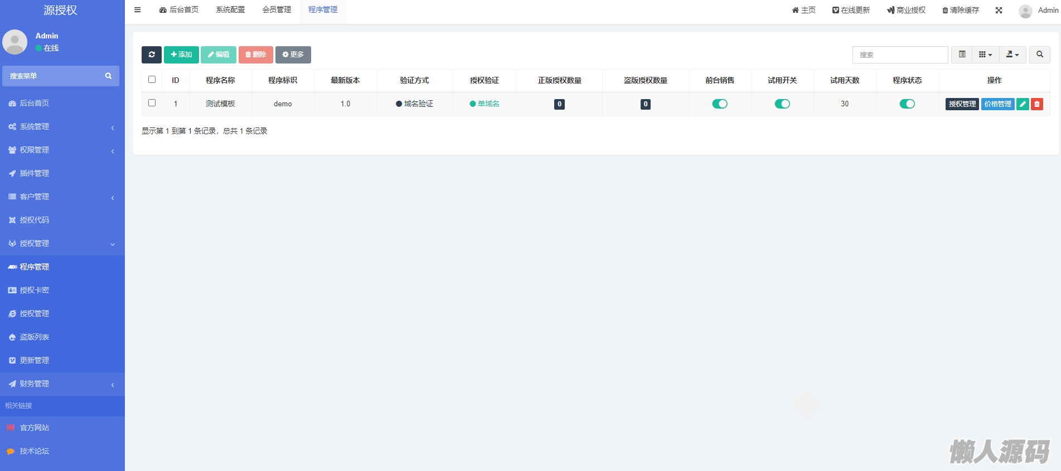Image resolution: width=1061 pixels, height=471 pixels.
Task: Click the refresh table icon button
Action: pos(151,55)
